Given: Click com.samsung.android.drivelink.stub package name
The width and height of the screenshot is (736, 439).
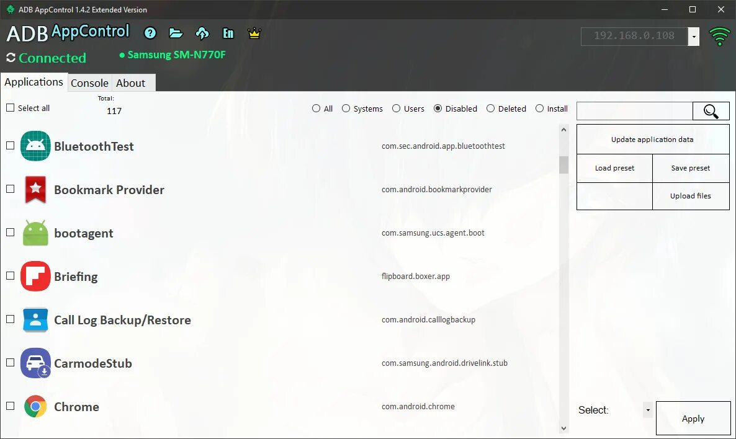Looking at the screenshot, I should point(444,363).
